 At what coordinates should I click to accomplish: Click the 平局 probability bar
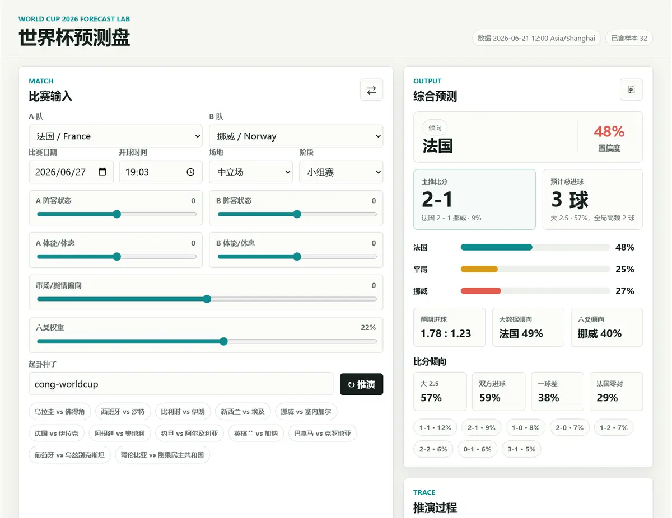[535, 269]
